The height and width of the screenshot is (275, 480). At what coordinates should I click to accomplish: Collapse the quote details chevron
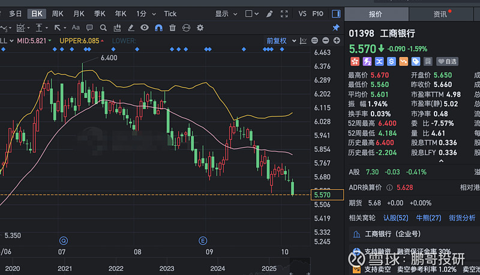(442, 160)
